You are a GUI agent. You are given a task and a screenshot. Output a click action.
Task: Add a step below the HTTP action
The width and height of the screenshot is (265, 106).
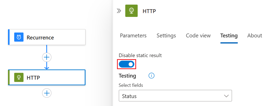point(47,93)
